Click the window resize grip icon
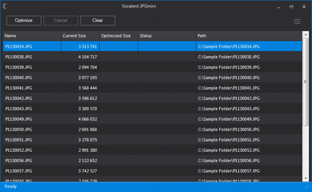 tap(306, 187)
